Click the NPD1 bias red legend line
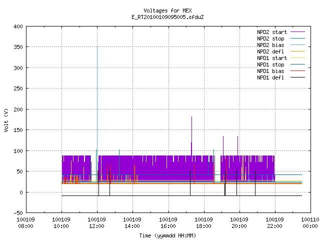 click(x=297, y=71)
